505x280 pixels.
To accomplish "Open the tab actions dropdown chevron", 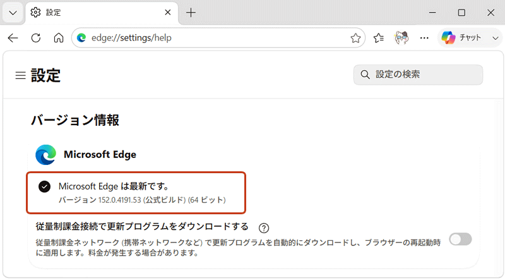I will [x=13, y=13].
